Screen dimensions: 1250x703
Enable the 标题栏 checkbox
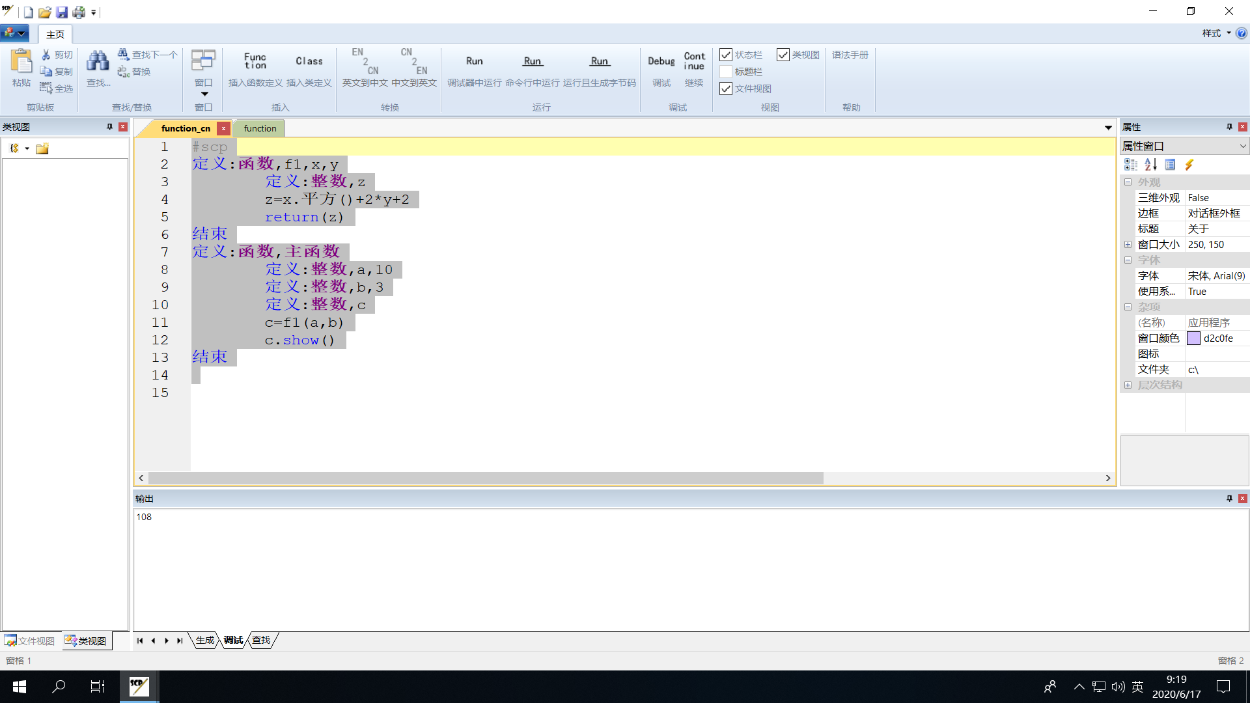click(x=726, y=72)
